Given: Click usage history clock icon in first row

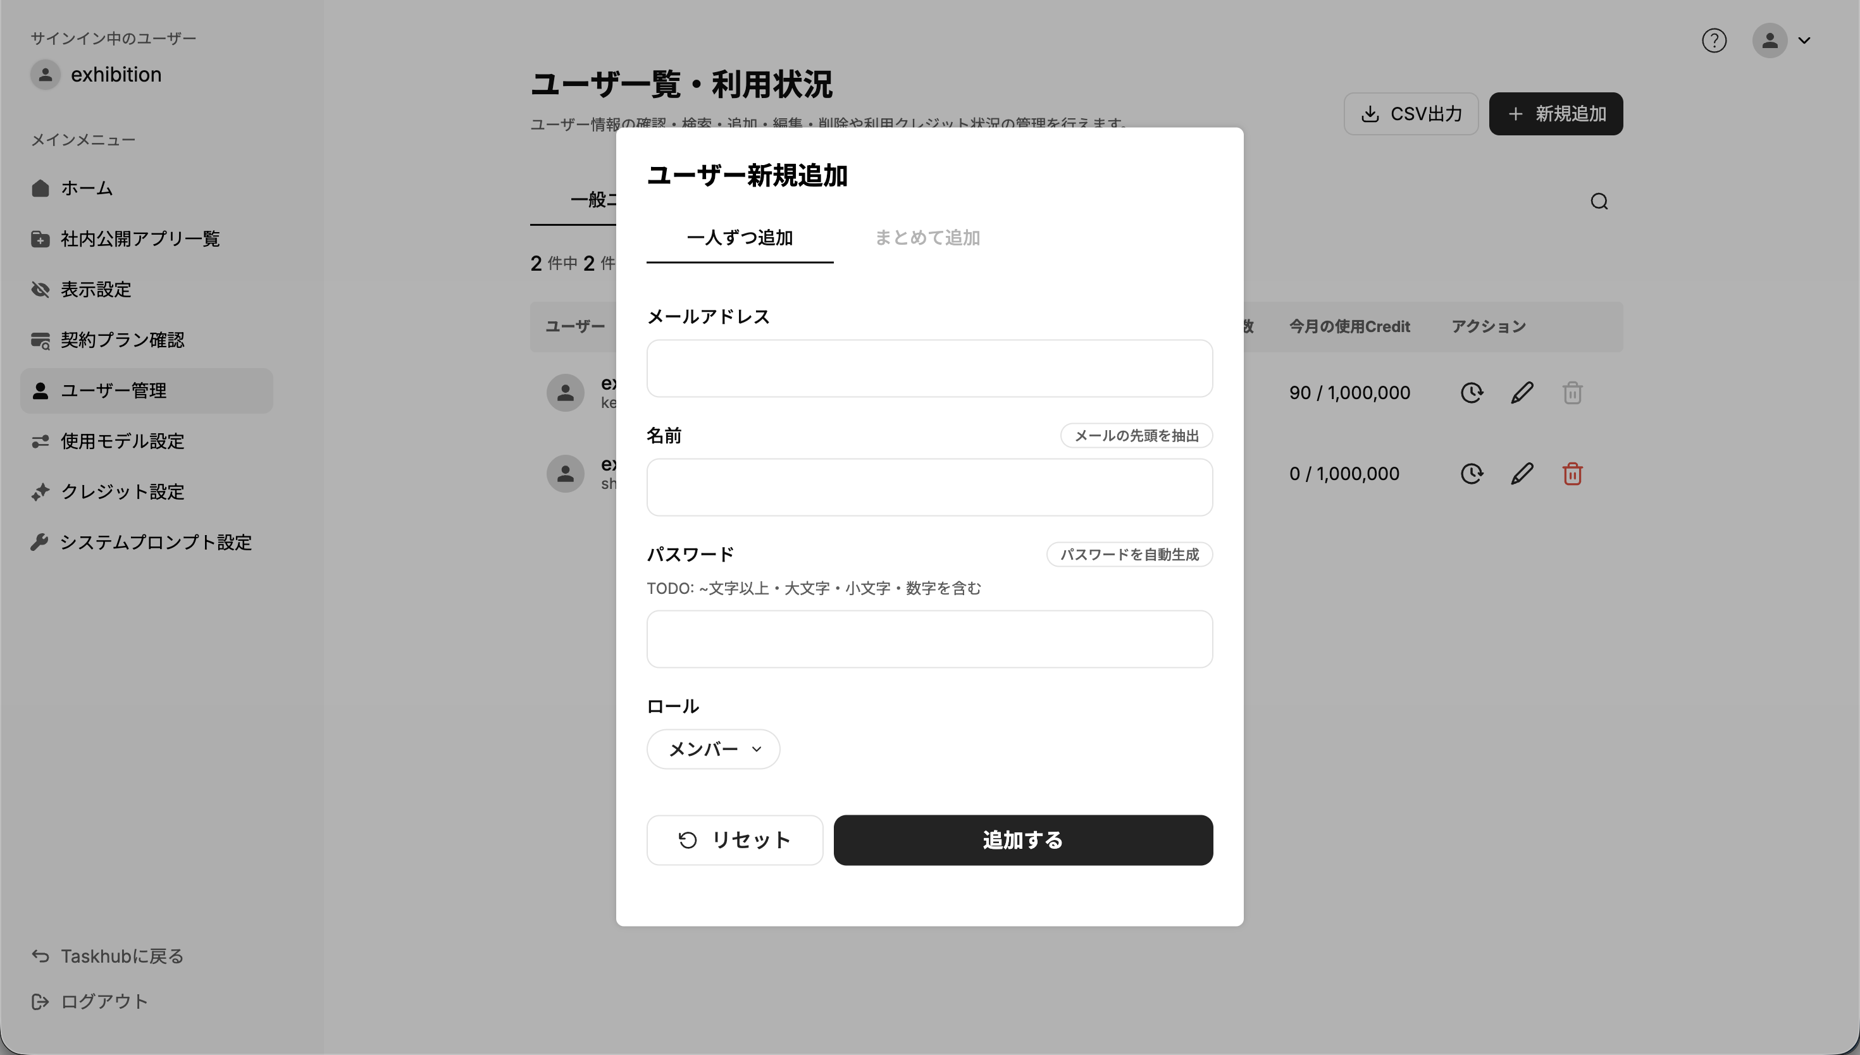Looking at the screenshot, I should 1471,393.
